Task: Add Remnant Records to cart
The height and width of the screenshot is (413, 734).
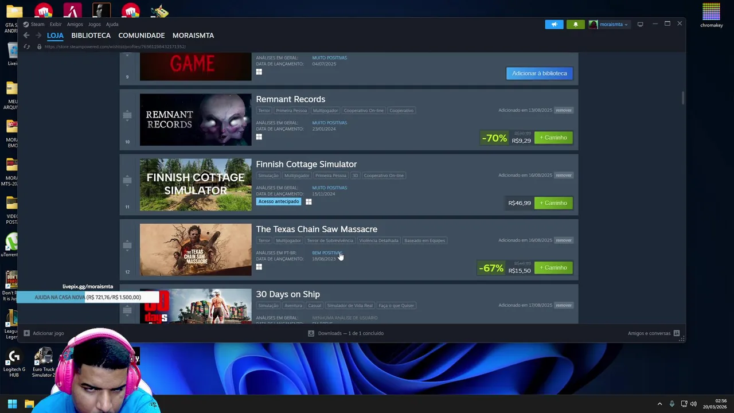Action: [553, 138]
